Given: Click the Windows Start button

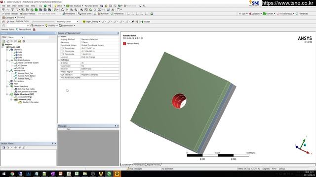Looking at the screenshot, I should (x=4, y=174).
